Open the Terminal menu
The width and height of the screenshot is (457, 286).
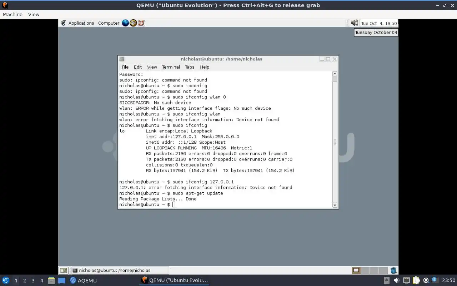coord(171,67)
